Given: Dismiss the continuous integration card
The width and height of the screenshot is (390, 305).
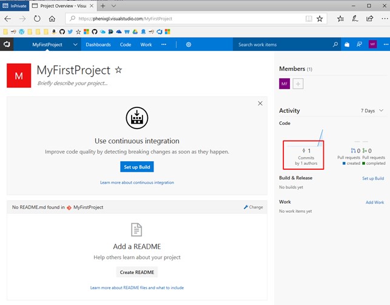Looking at the screenshot, I should [260, 104].
